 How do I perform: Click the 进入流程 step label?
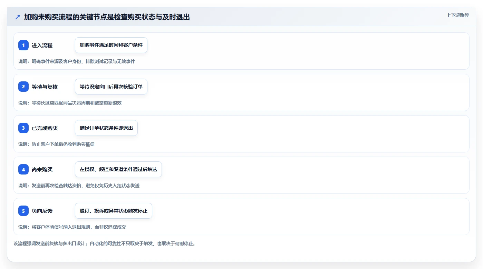42,45
